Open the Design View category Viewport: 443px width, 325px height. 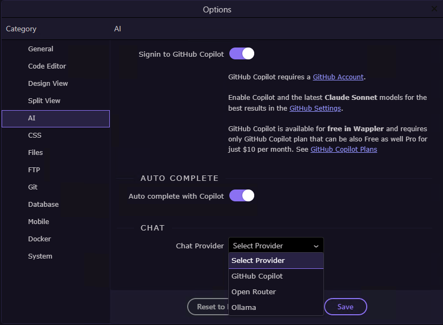(56, 84)
